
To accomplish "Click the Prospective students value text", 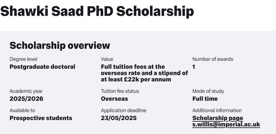I will point(41,118).
